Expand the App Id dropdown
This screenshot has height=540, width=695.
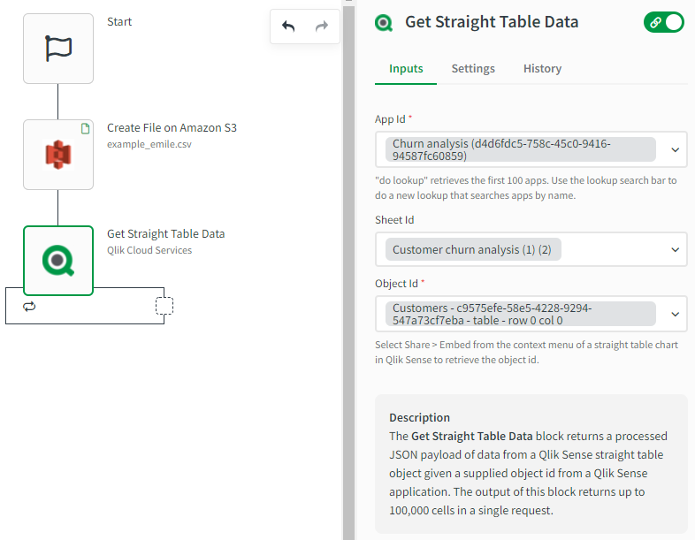676,149
